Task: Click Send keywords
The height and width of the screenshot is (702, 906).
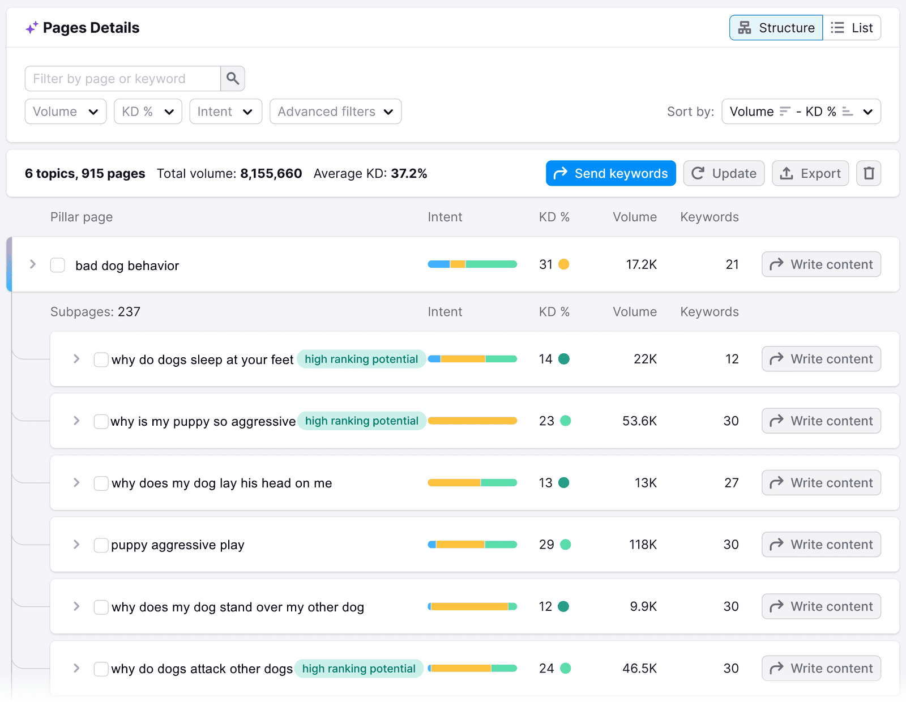Action: pos(610,173)
